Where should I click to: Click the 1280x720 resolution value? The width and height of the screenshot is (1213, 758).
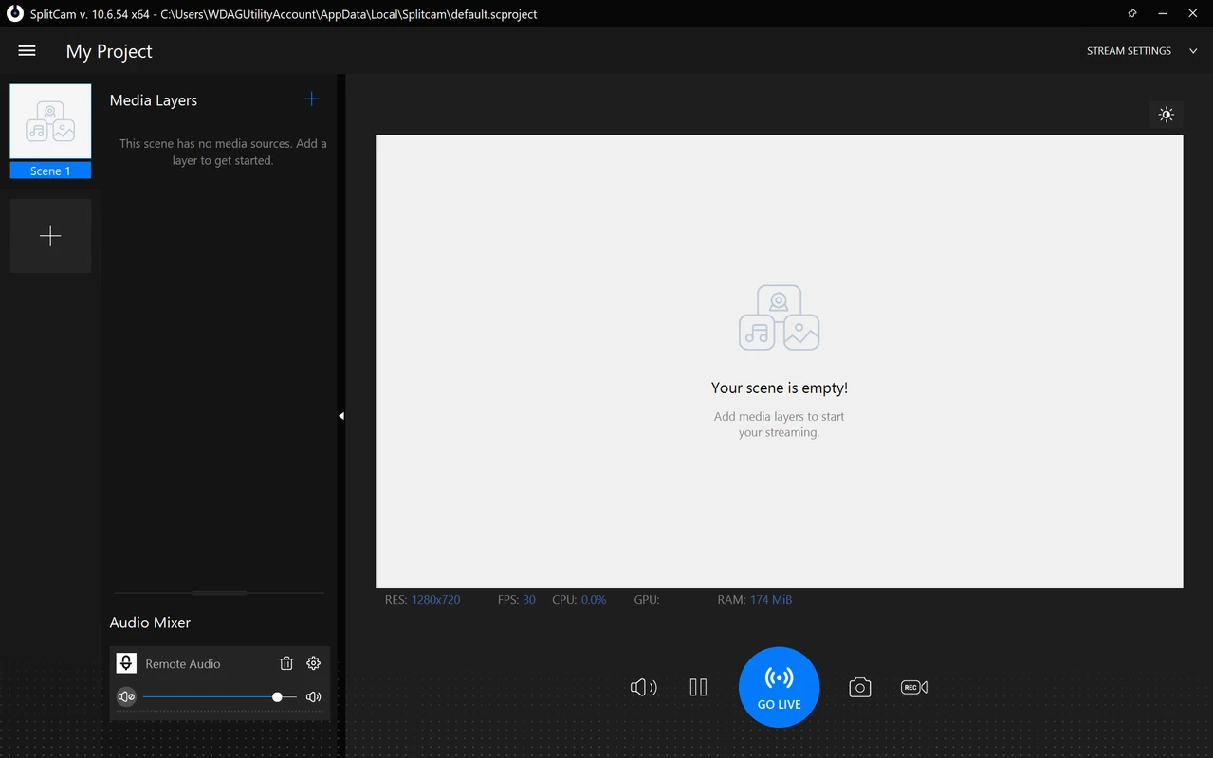click(x=435, y=600)
